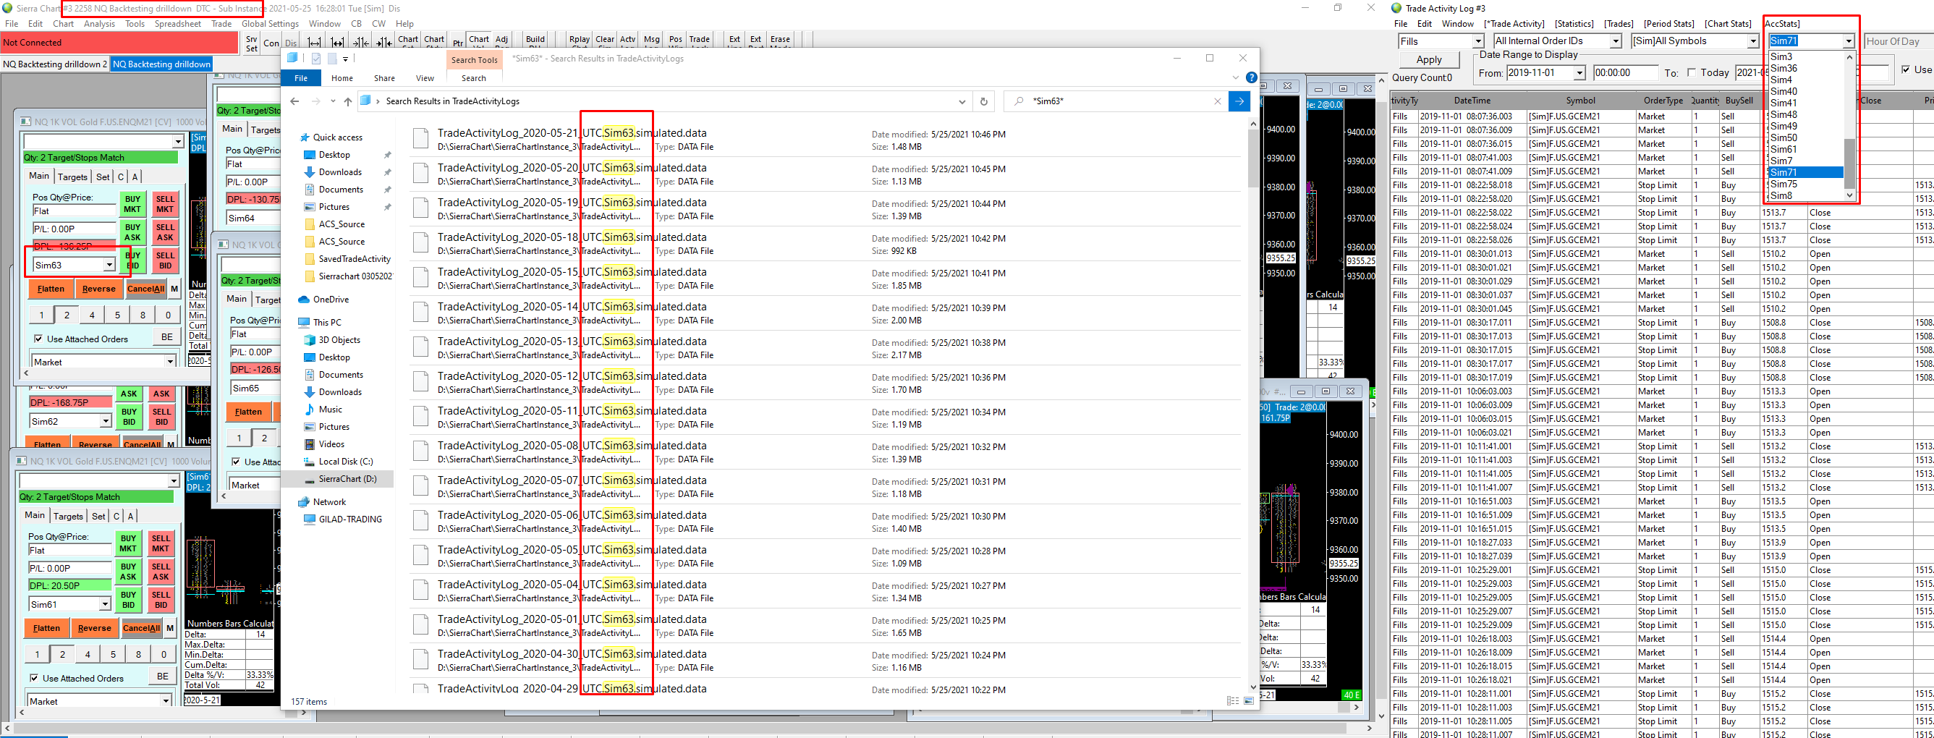Toggle Use Attached Orders in Sim61 panel
Viewport: 1934px width, 738px height.
(x=34, y=679)
